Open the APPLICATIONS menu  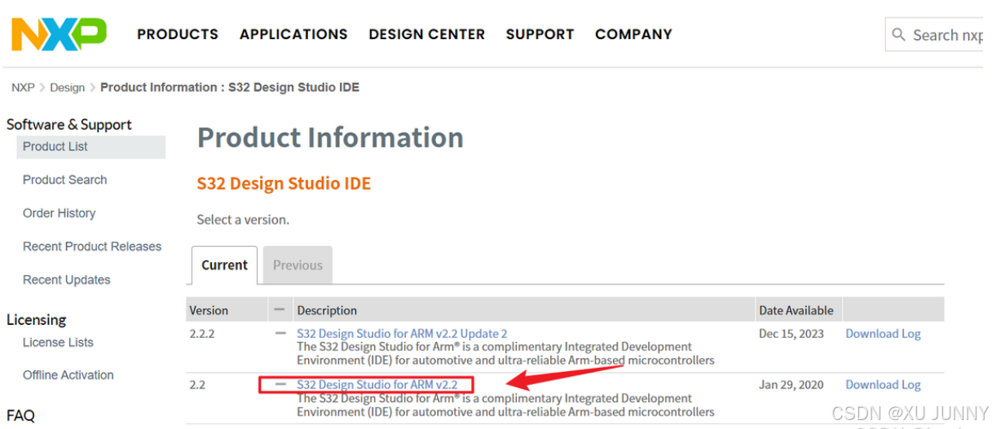(293, 34)
